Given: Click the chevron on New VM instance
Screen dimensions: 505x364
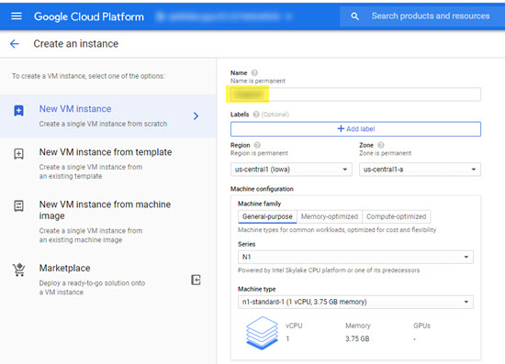Looking at the screenshot, I should point(196,116).
